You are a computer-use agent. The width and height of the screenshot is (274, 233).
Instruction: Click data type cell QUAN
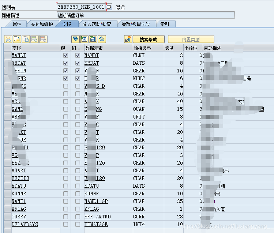[x=139, y=109]
